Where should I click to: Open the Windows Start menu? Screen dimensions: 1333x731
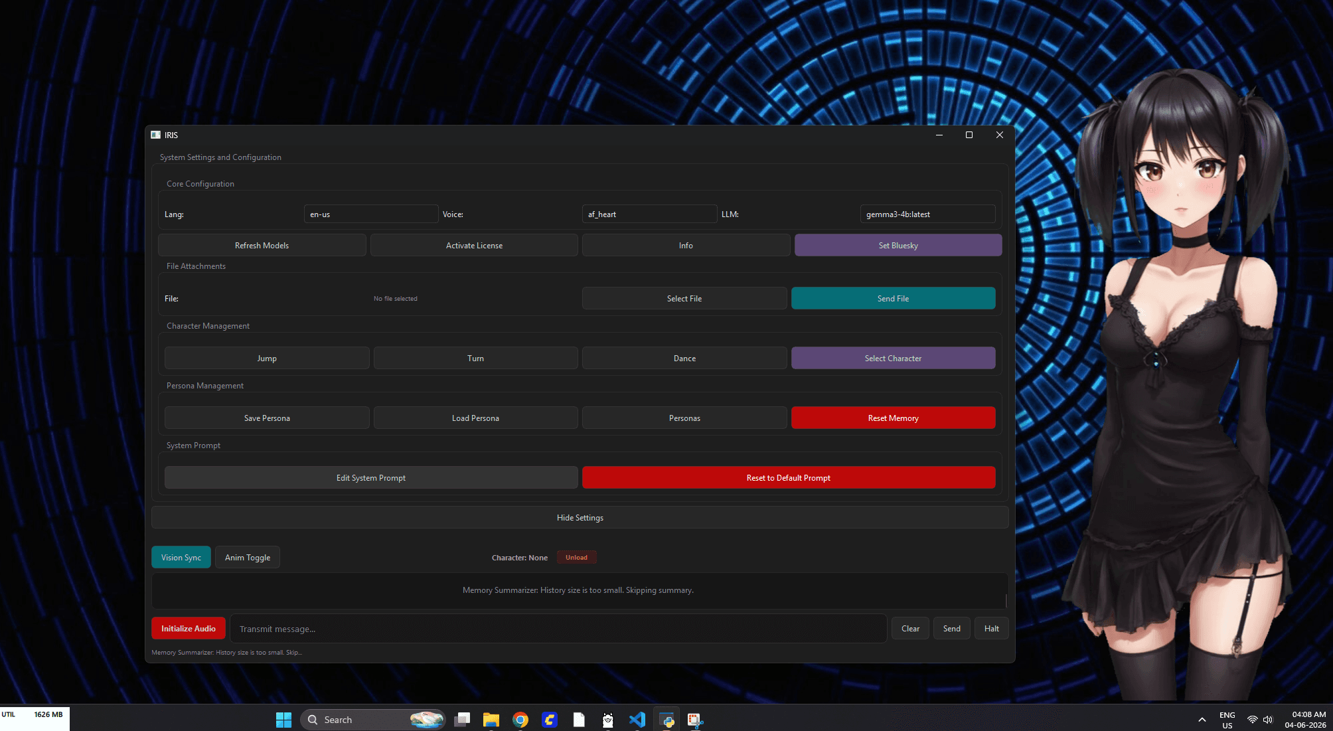click(x=283, y=720)
